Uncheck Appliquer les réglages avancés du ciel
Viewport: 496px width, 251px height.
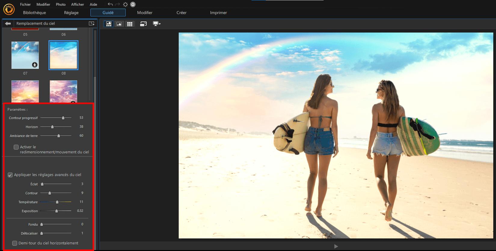(x=10, y=175)
